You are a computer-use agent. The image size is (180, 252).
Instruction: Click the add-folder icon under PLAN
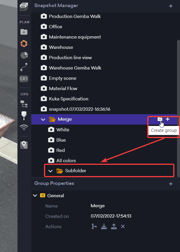point(24,32)
